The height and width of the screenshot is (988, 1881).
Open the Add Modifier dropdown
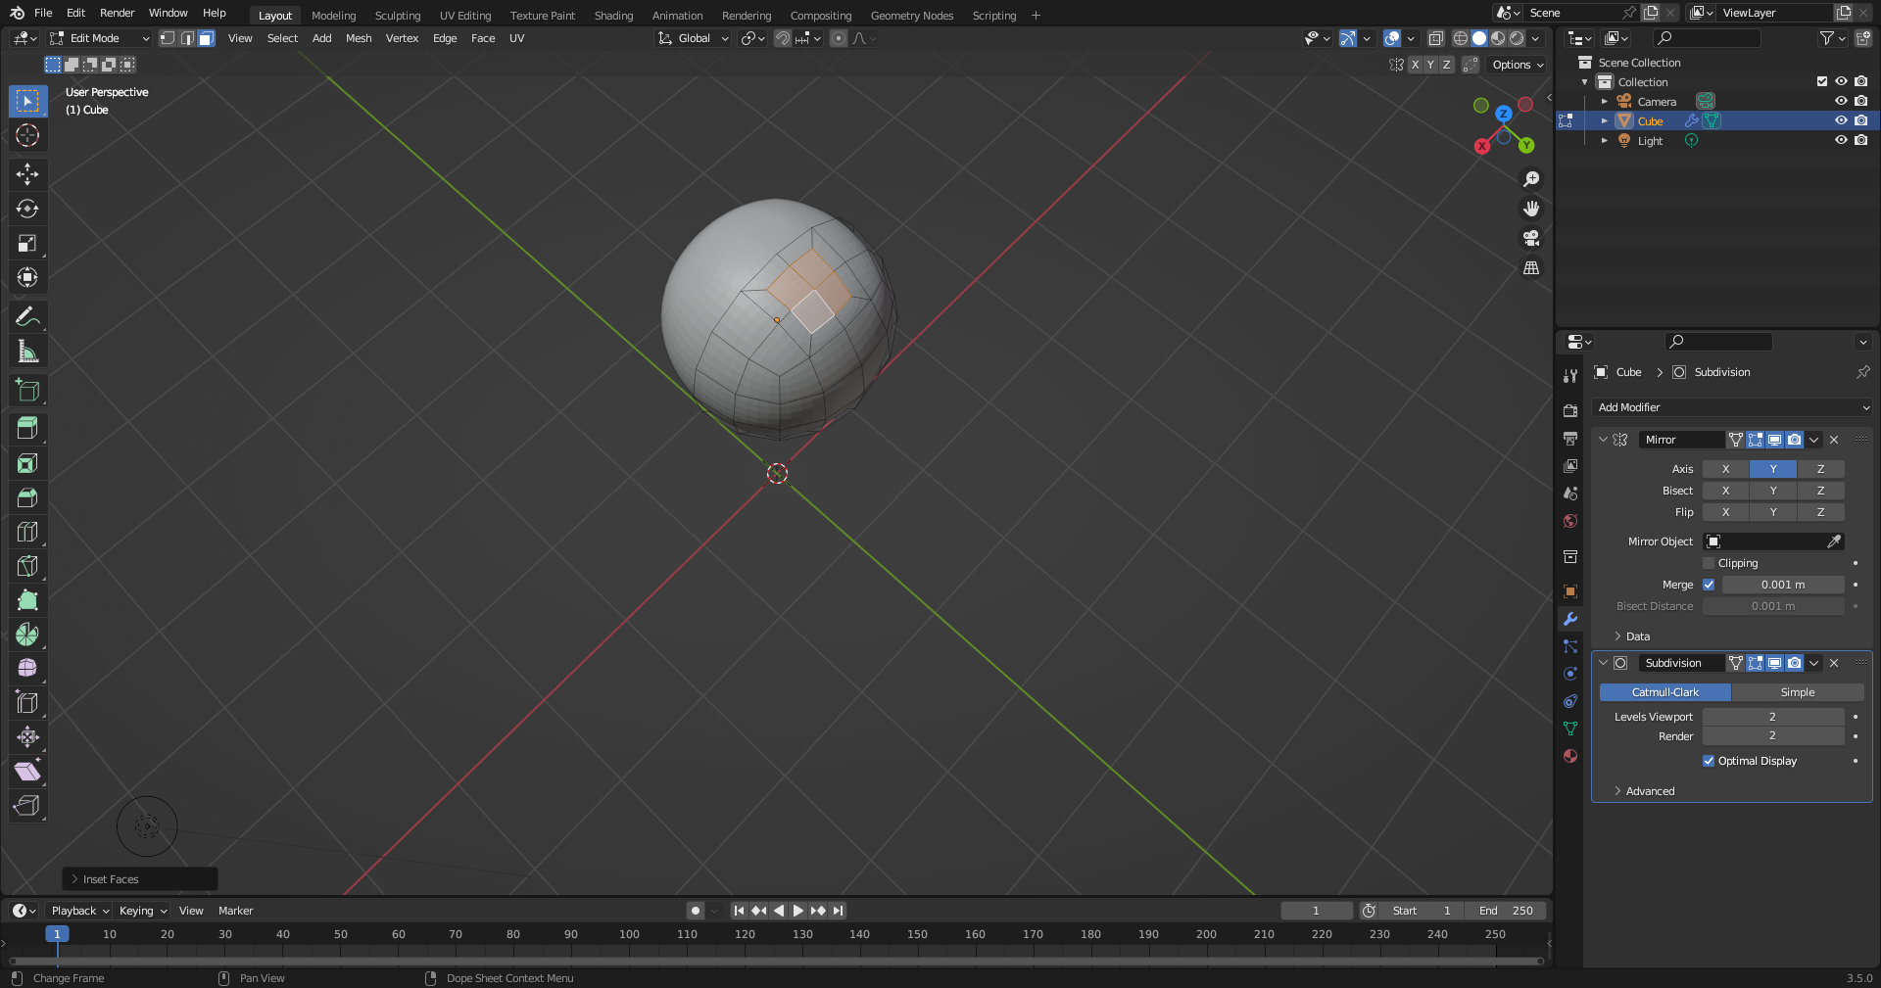point(1733,407)
